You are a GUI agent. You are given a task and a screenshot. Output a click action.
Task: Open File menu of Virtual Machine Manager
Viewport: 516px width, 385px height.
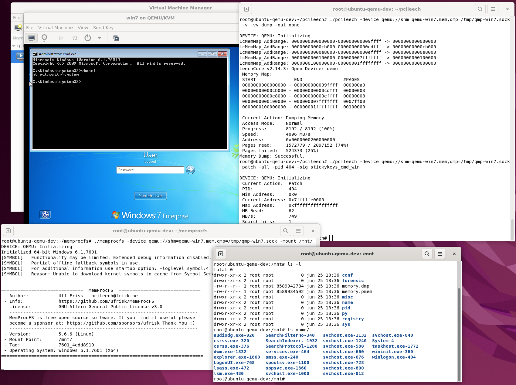(17, 18)
